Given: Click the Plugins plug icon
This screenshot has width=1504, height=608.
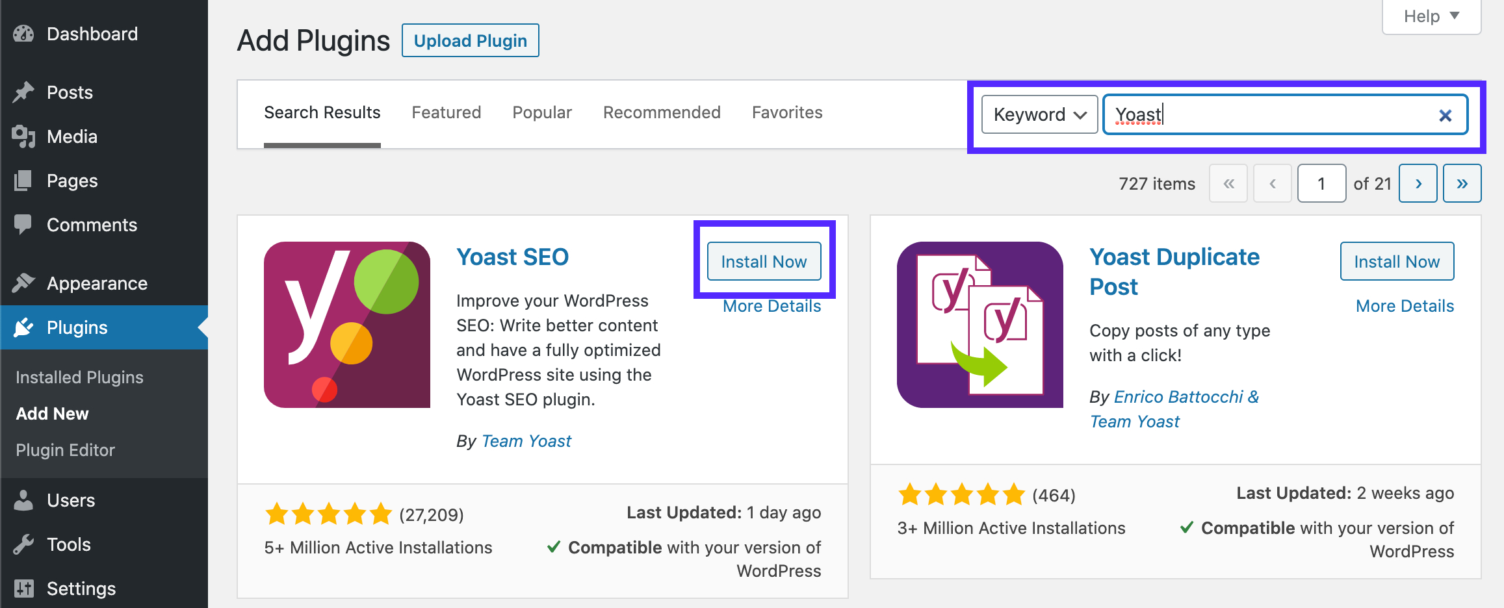Looking at the screenshot, I should [x=23, y=327].
